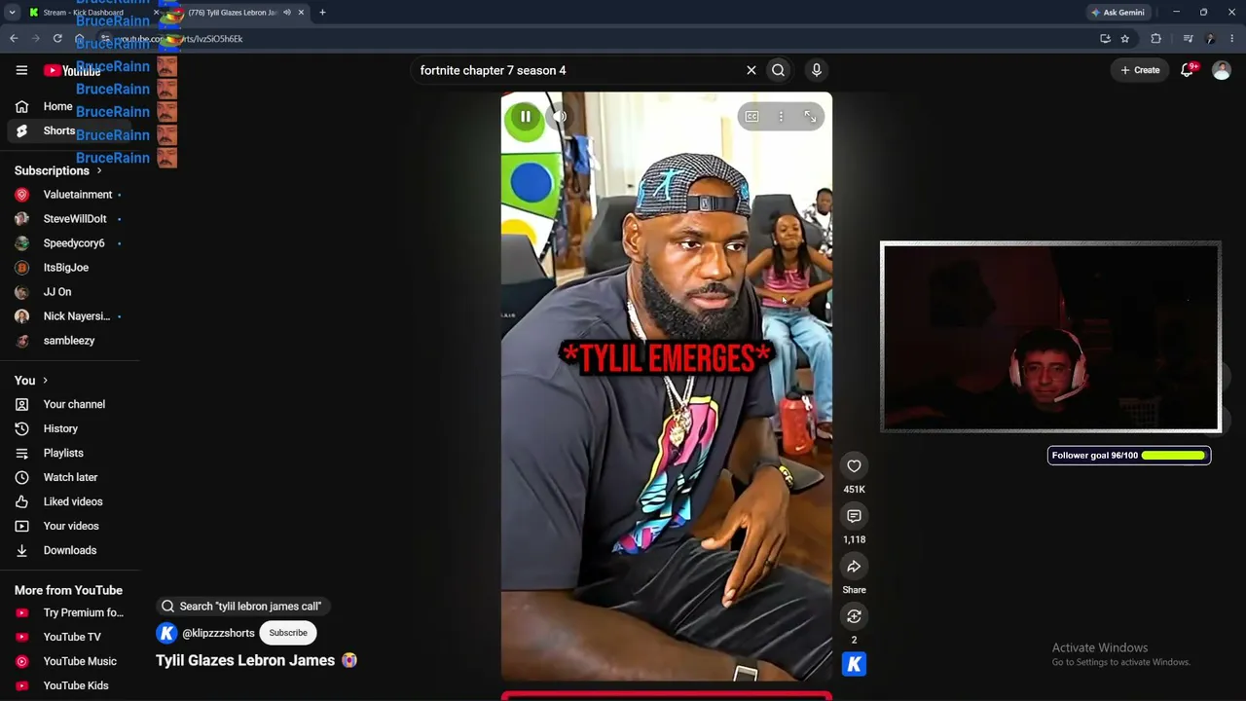Open YouTube notifications bell
The height and width of the screenshot is (701, 1246).
(x=1188, y=70)
